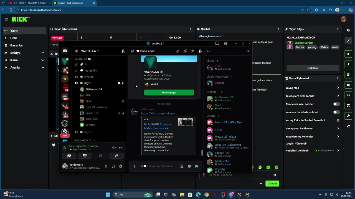Toggle Abonelere özel sohbet switch
Image resolution: width=355 pixels, height=199 pixels.
click(336, 104)
